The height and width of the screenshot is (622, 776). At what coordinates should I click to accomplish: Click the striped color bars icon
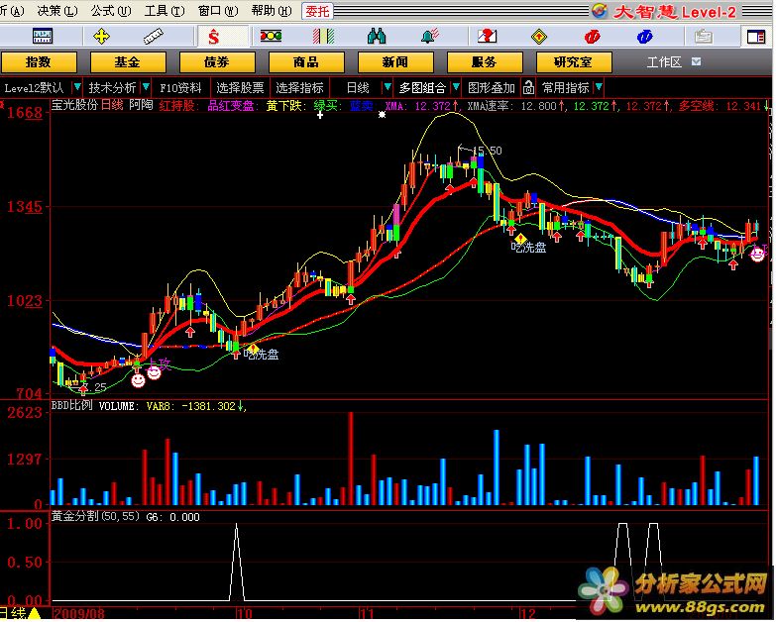pyautogui.click(x=324, y=36)
